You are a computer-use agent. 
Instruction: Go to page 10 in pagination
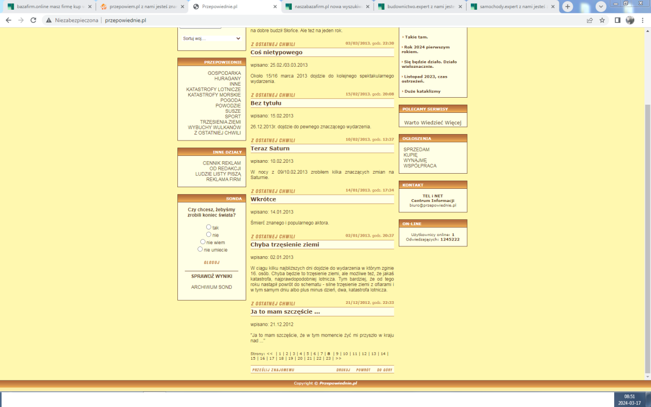pyautogui.click(x=345, y=353)
